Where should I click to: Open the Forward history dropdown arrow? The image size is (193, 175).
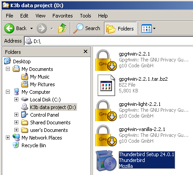click(52, 28)
